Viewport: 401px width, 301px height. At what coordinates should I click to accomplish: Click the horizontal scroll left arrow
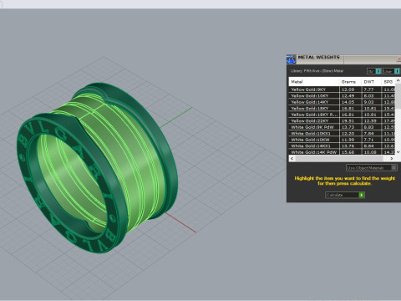(x=292, y=158)
